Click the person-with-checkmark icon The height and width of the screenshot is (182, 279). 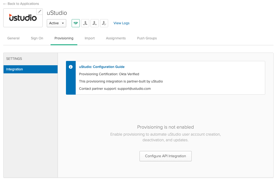click(x=104, y=23)
